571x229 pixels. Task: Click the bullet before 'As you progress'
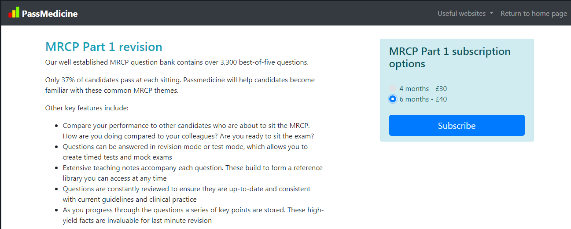[x=56, y=210]
